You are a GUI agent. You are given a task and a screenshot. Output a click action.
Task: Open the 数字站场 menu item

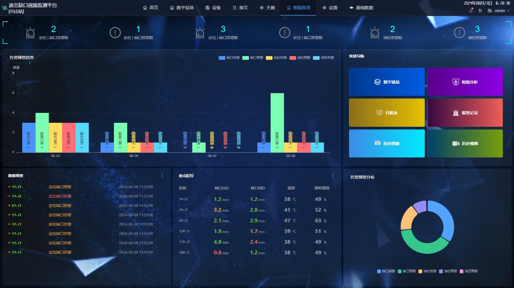point(182,8)
